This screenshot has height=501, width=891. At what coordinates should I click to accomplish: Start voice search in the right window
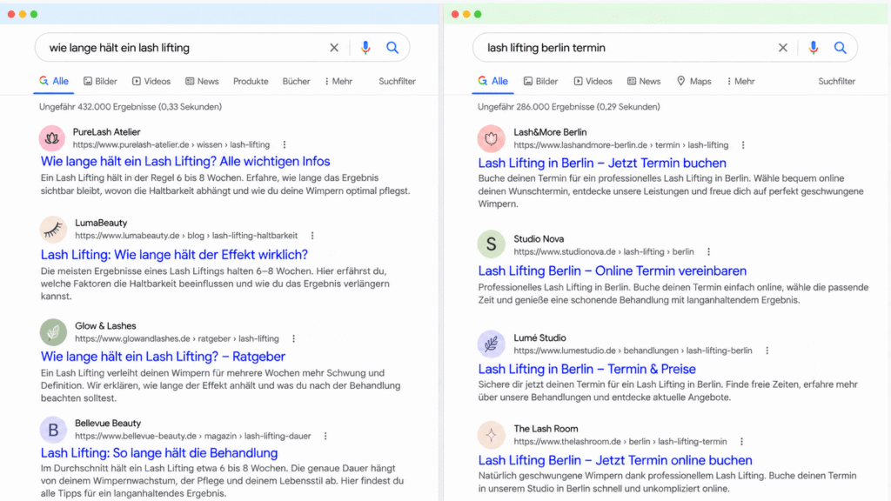click(x=814, y=48)
